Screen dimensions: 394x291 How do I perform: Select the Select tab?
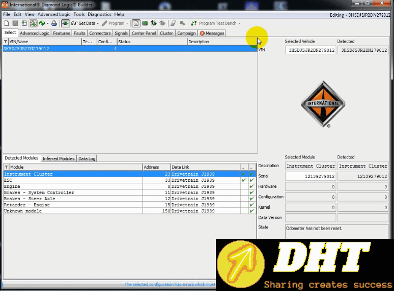tap(10, 33)
